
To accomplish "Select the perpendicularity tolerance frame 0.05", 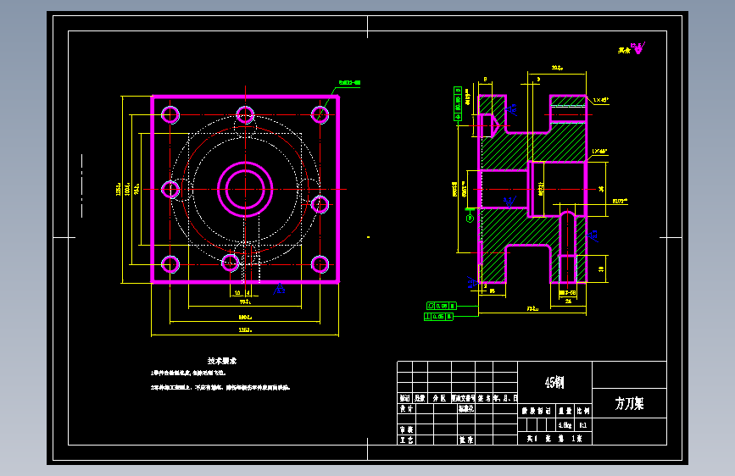I will (438, 317).
